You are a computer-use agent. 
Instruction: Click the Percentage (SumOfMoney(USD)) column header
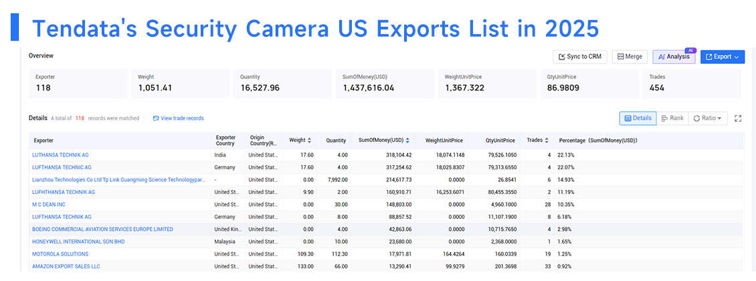point(598,140)
